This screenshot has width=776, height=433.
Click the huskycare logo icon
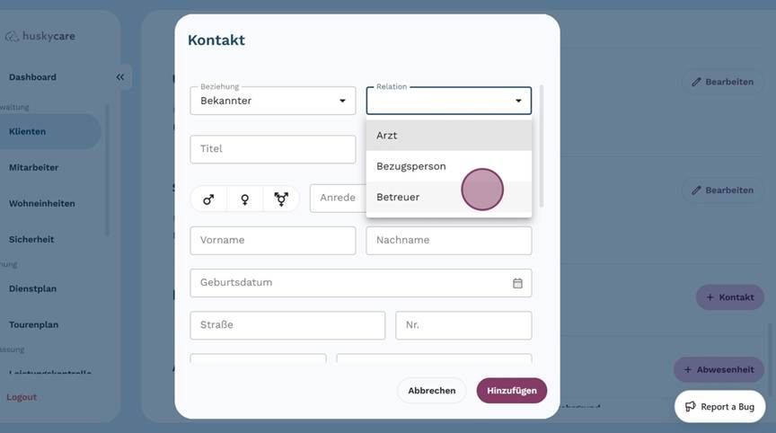click(x=12, y=36)
